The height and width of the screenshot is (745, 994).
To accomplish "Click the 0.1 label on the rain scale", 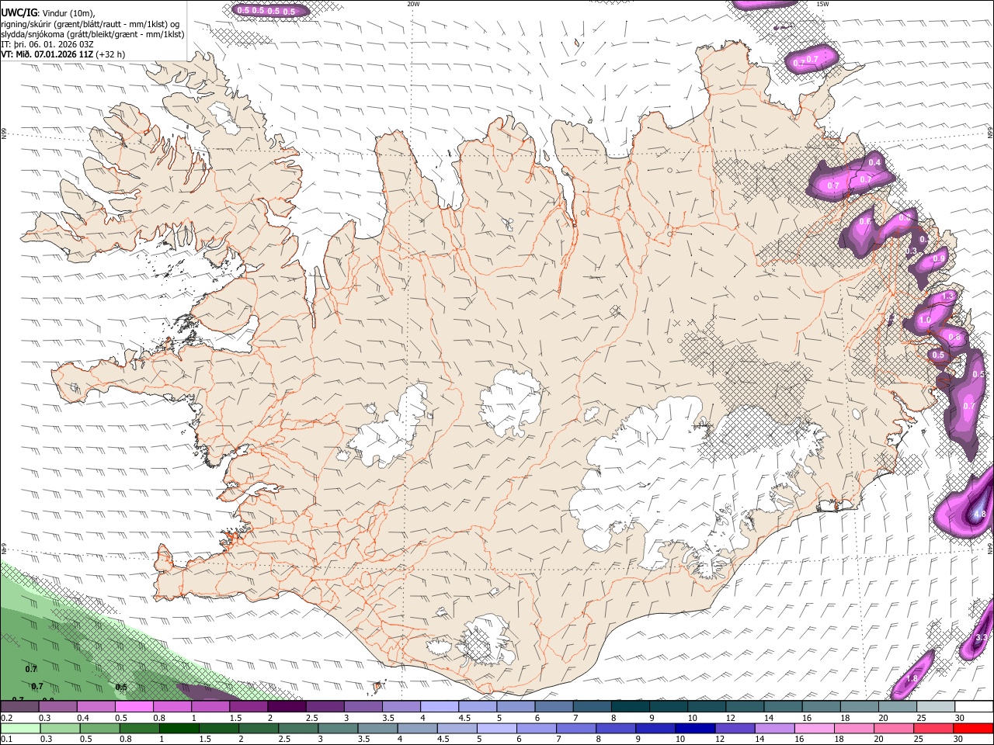I will click(x=6, y=739).
